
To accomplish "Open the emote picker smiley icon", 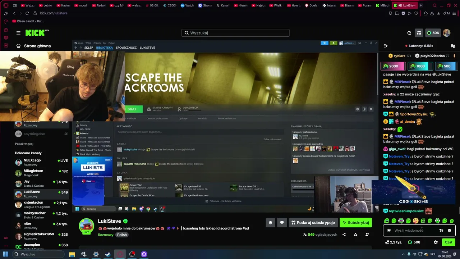I will [449, 230].
